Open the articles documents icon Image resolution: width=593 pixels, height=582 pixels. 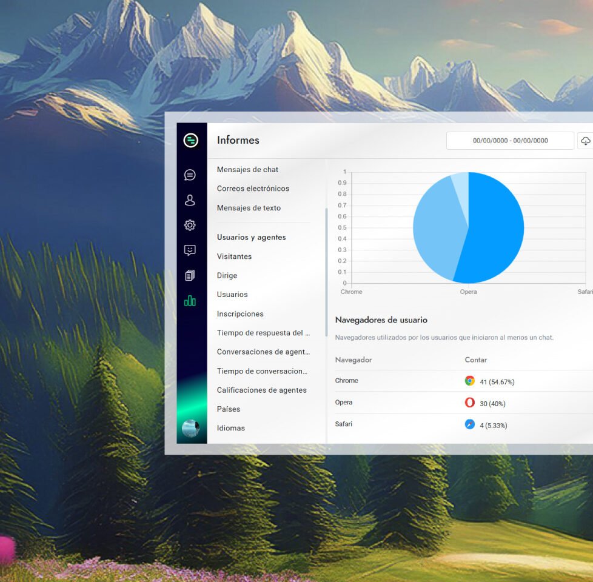point(190,276)
